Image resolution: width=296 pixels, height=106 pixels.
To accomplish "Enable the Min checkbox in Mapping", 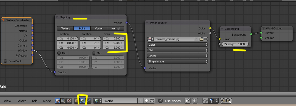I will 59,53.
